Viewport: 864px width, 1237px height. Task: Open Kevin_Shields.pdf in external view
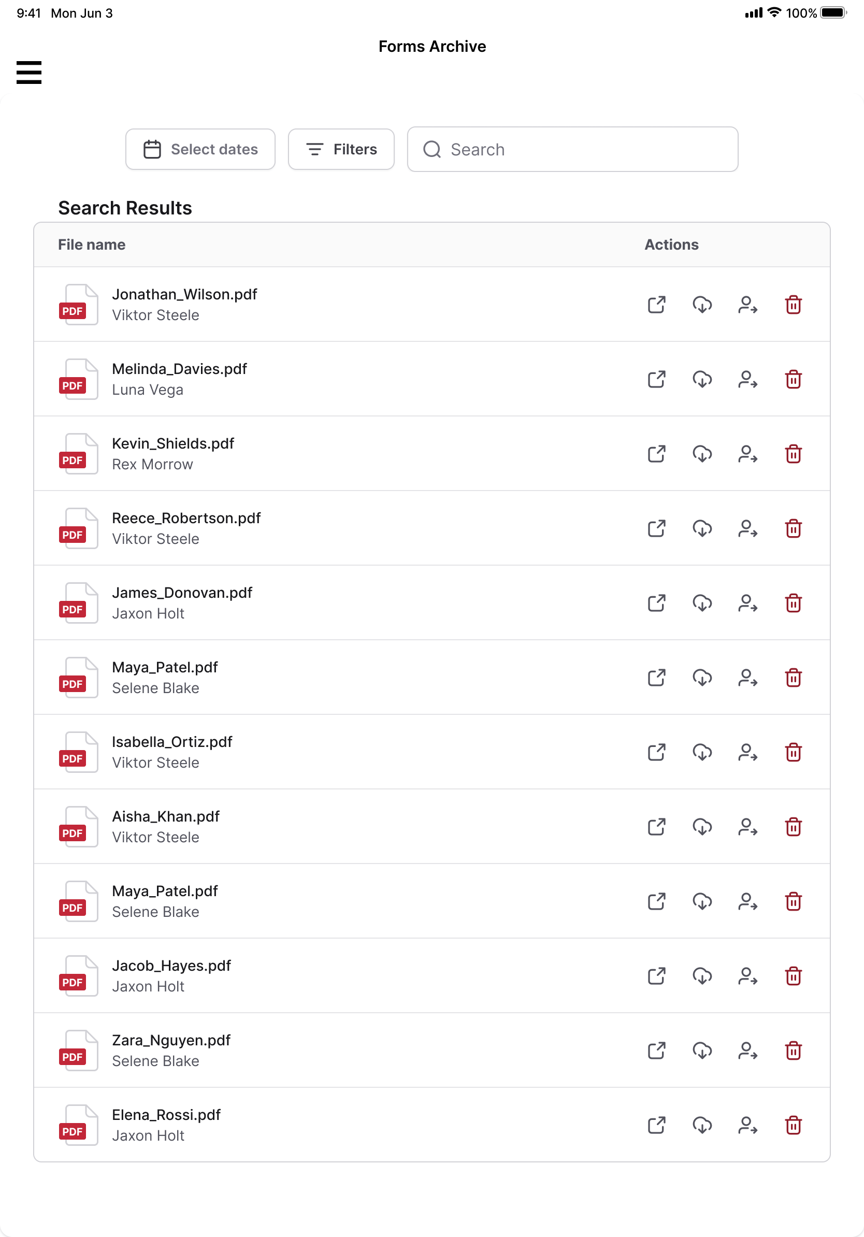[657, 454]
